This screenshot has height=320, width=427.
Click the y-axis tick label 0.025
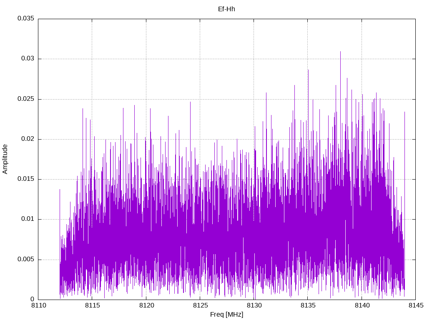click(x=26, y=99)
